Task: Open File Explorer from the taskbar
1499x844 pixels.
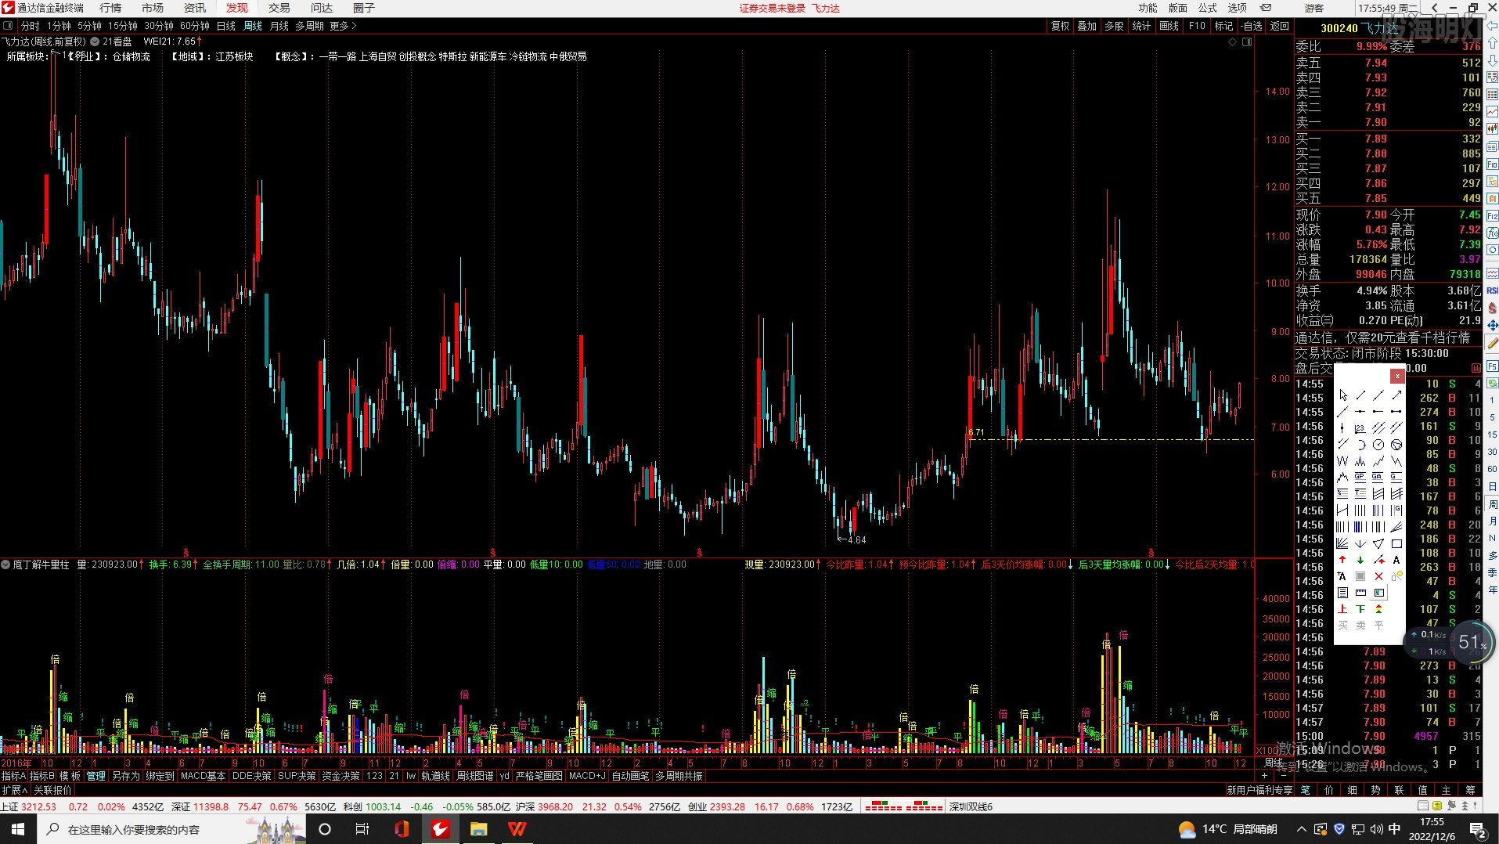Action: tap(478, 828)
